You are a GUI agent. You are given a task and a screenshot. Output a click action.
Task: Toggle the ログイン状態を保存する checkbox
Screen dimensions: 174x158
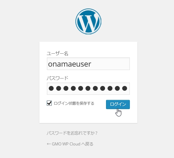pyautogui.click(x=49, y=103)
